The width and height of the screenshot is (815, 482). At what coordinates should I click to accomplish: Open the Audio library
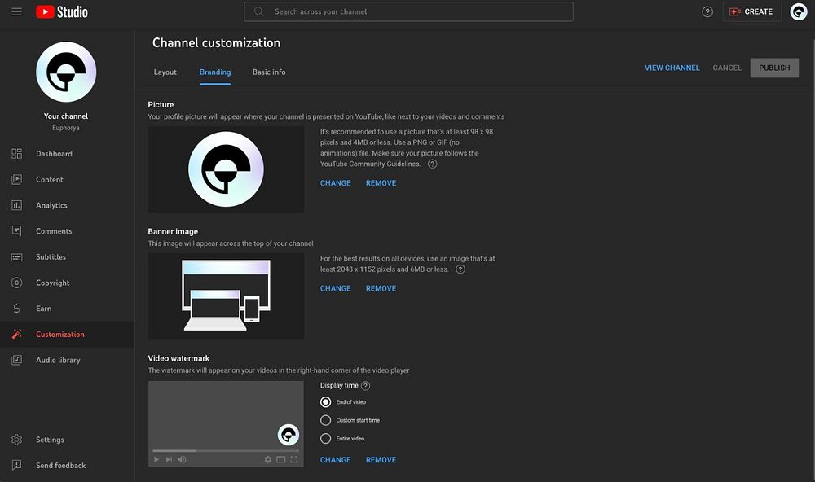point(58,360)
